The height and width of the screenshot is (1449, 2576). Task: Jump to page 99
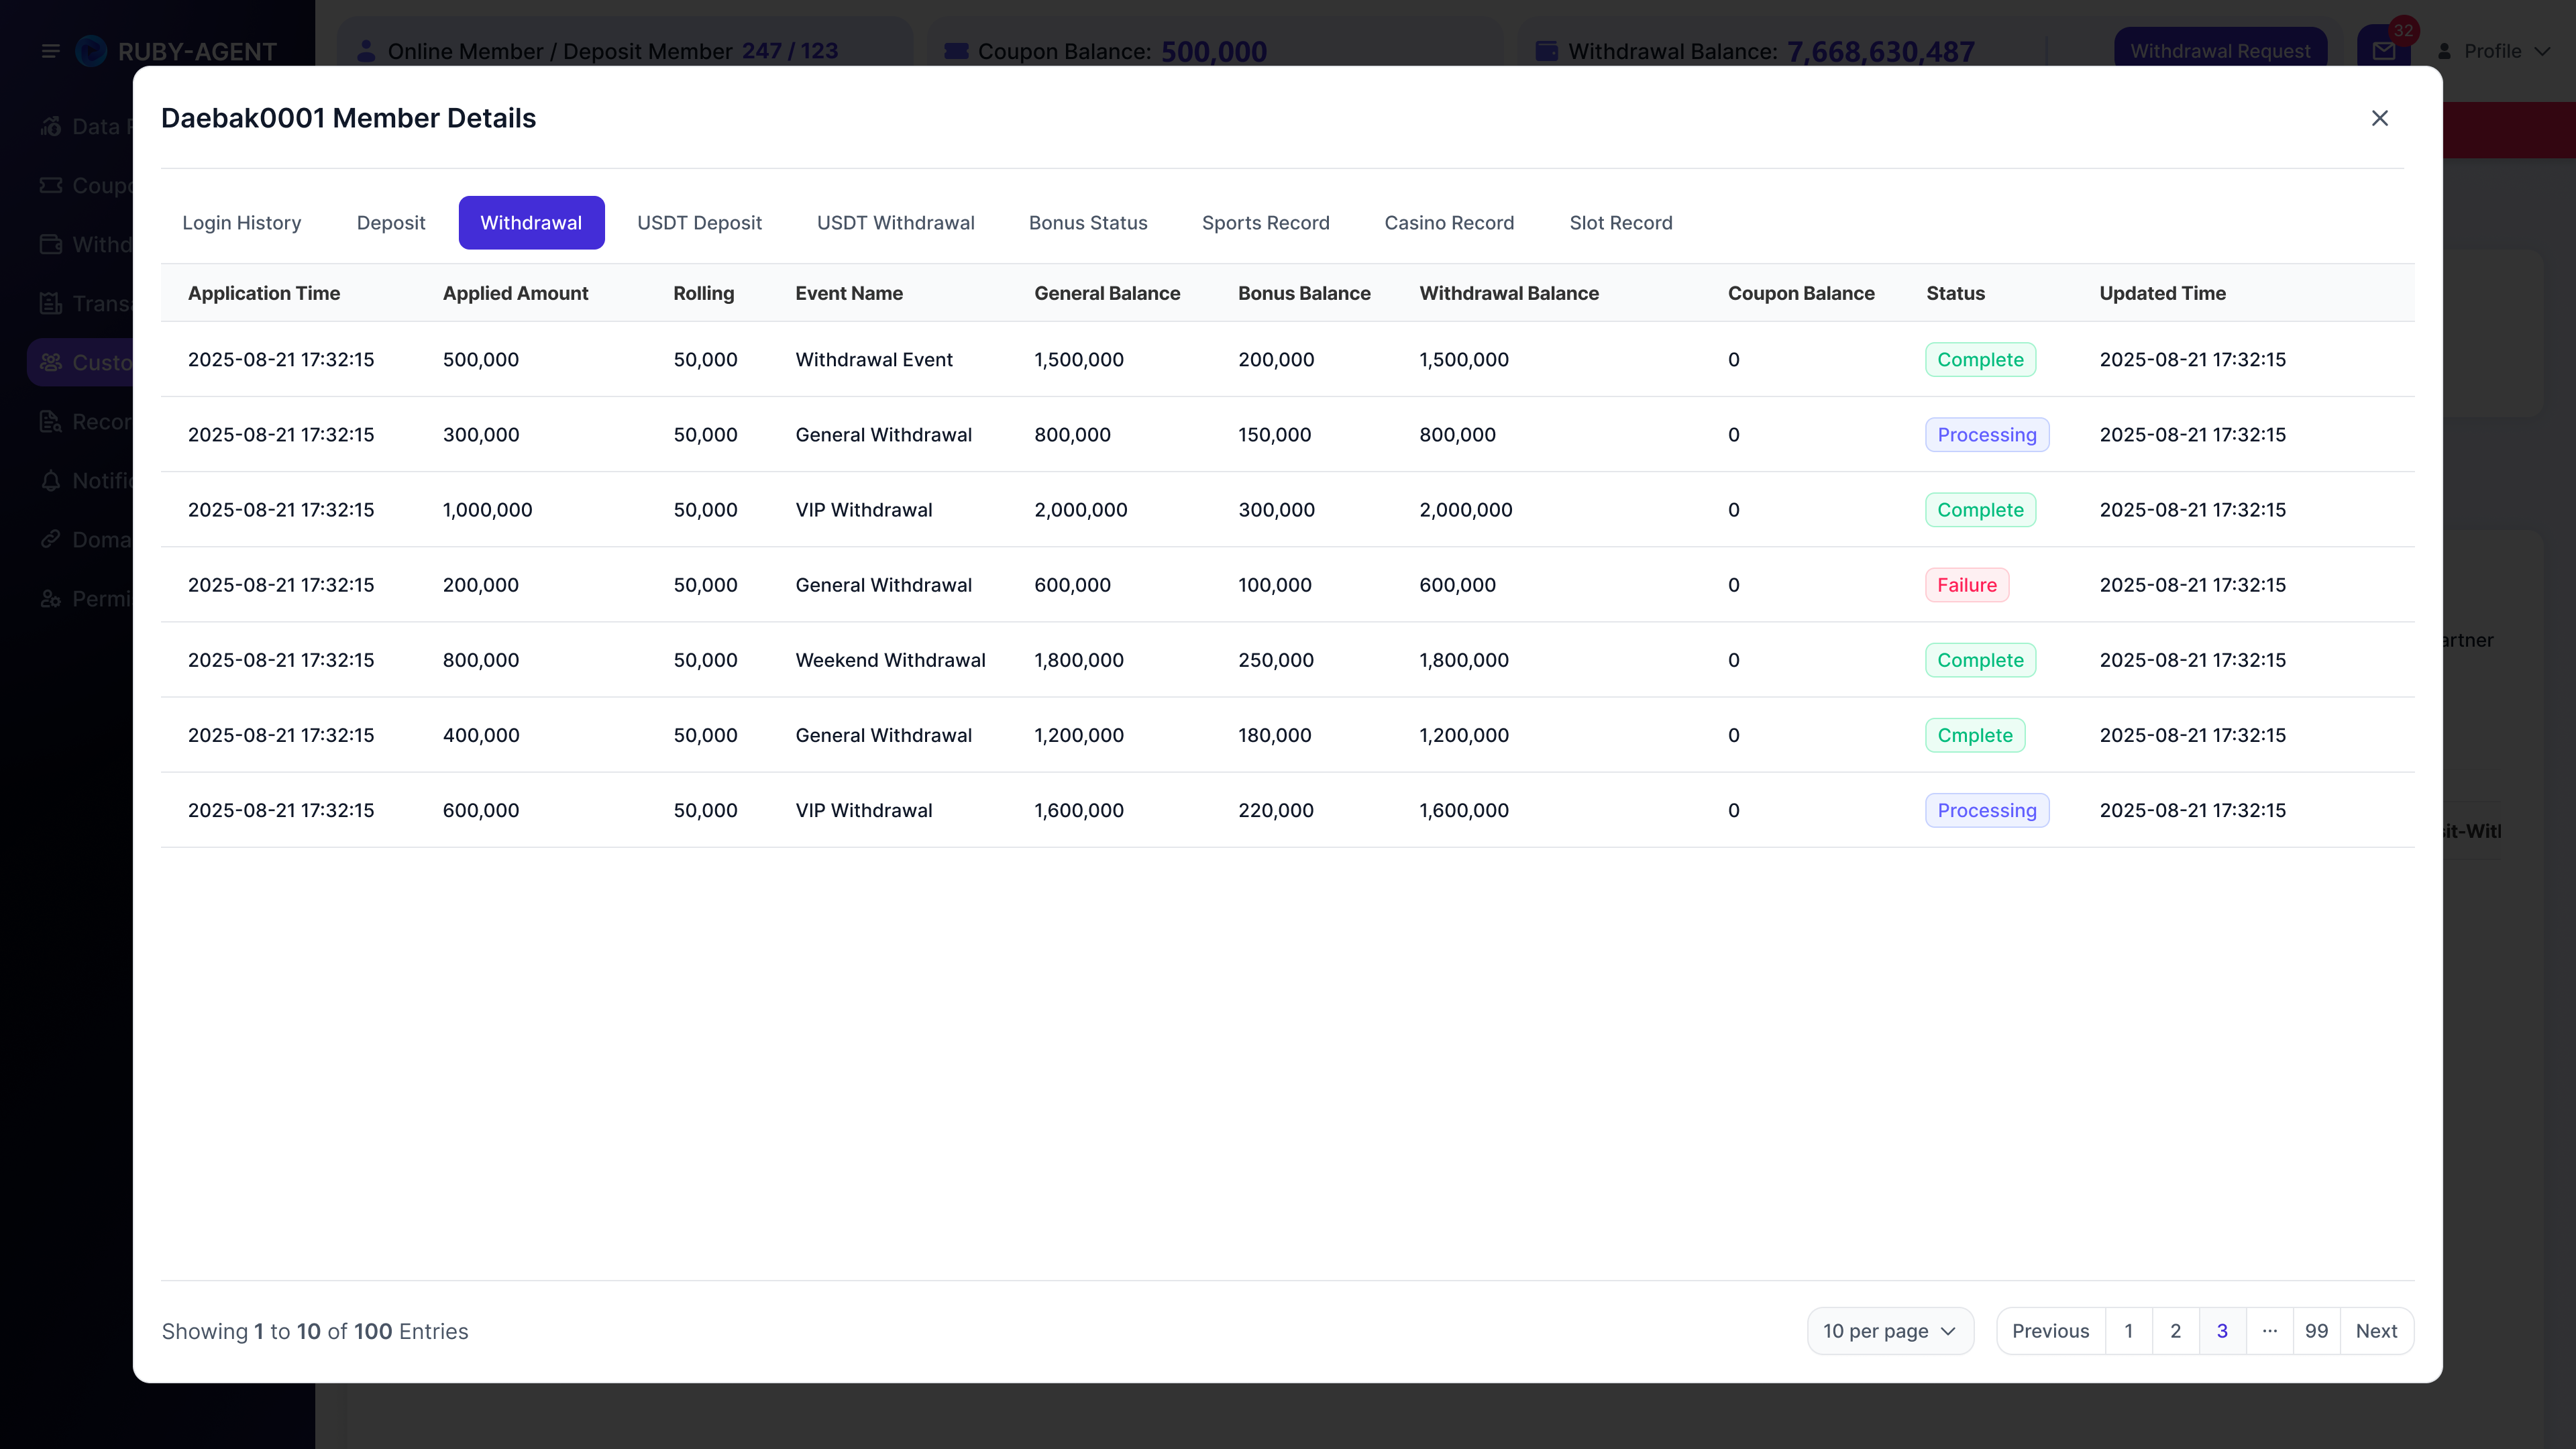pos(2316,1331)
